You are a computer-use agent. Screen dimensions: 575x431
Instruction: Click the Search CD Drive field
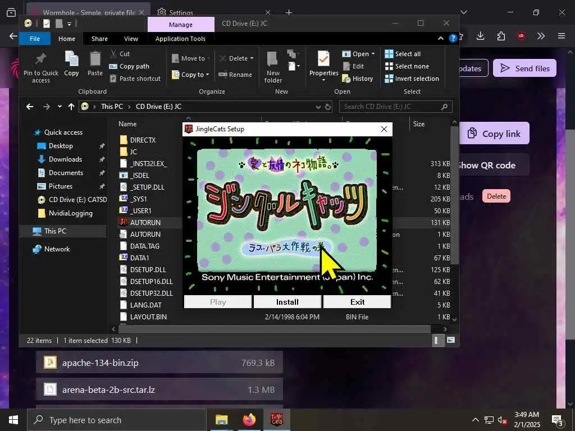pos(395,107)
